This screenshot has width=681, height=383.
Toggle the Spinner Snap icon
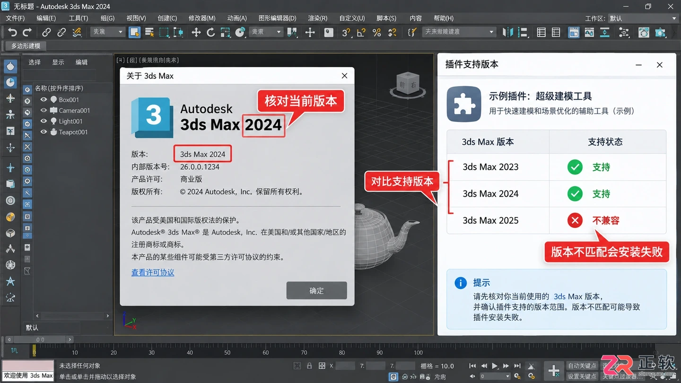(x=392, y=32)
